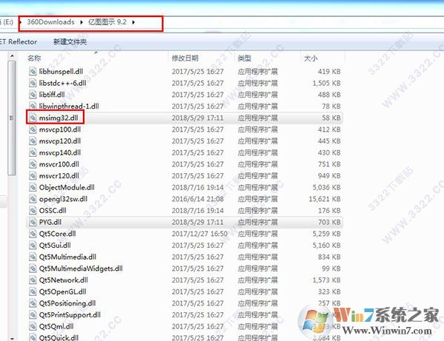Click the file name Qt5PrintSupport.dll
Image resolution: width=444 pixels, height=341 pixels.
(70, 315)
